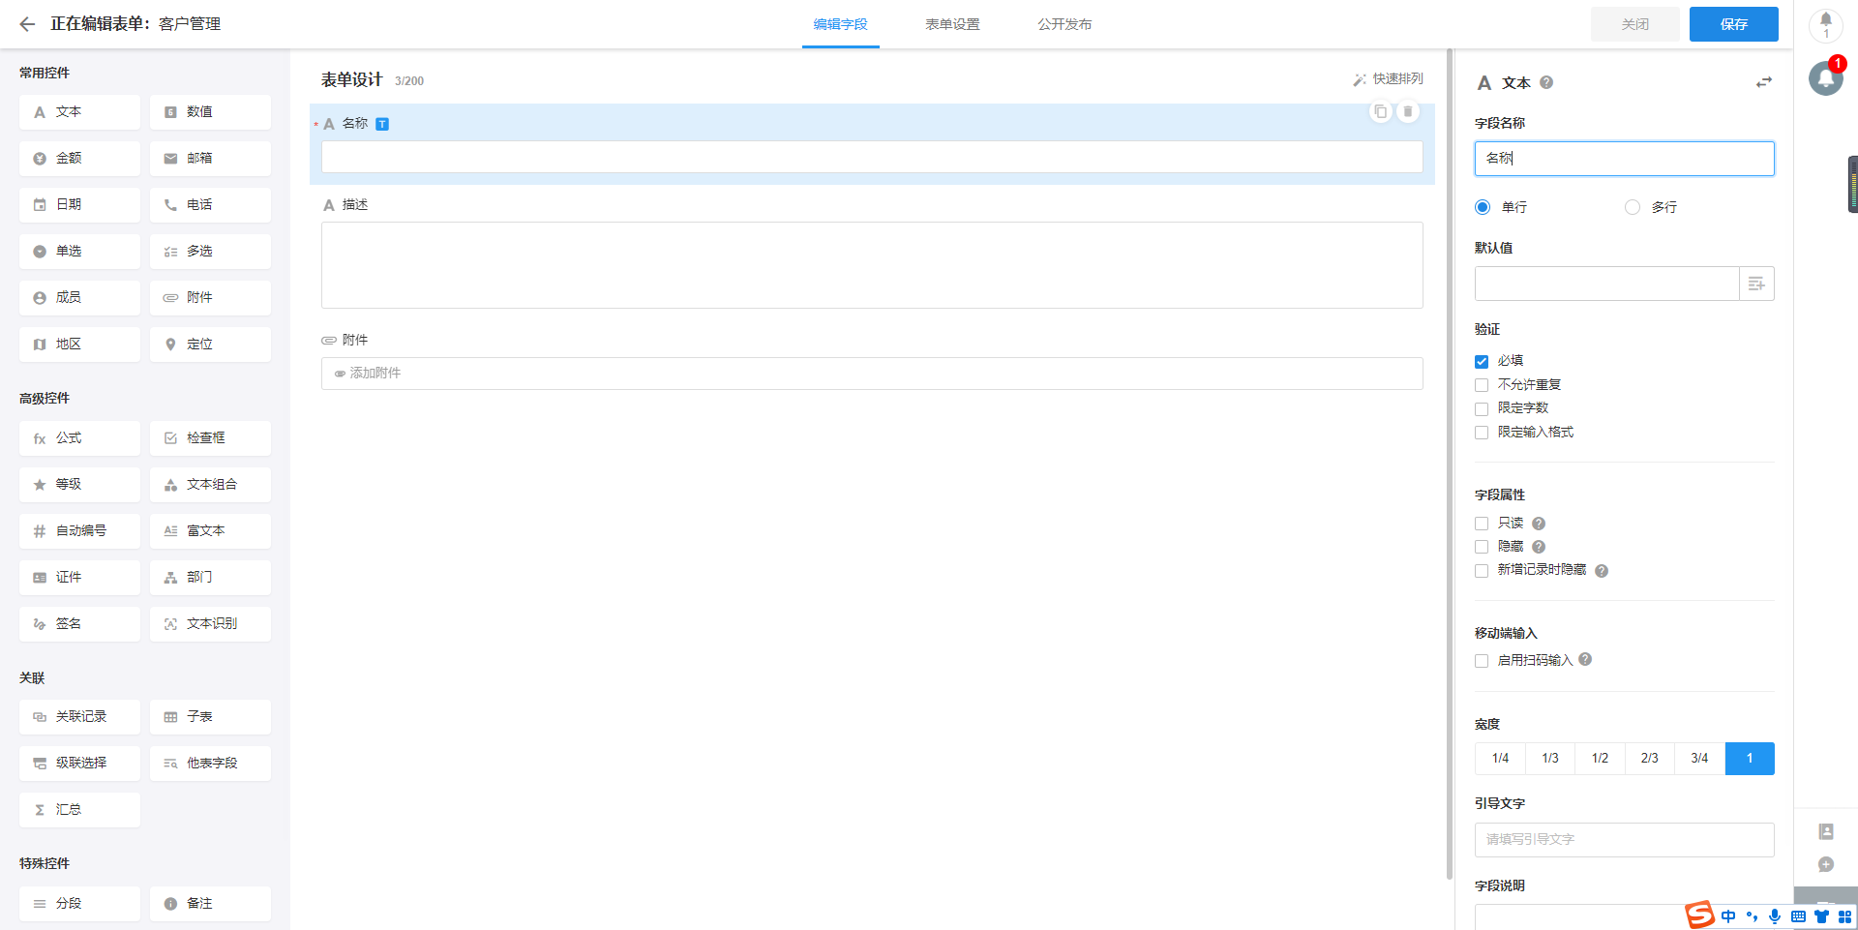The height and width of the screenshot is (930, 1858).
Task: Enable 限定字数 checkbox
Action: pyautogui.click(x=1482, y=408)
